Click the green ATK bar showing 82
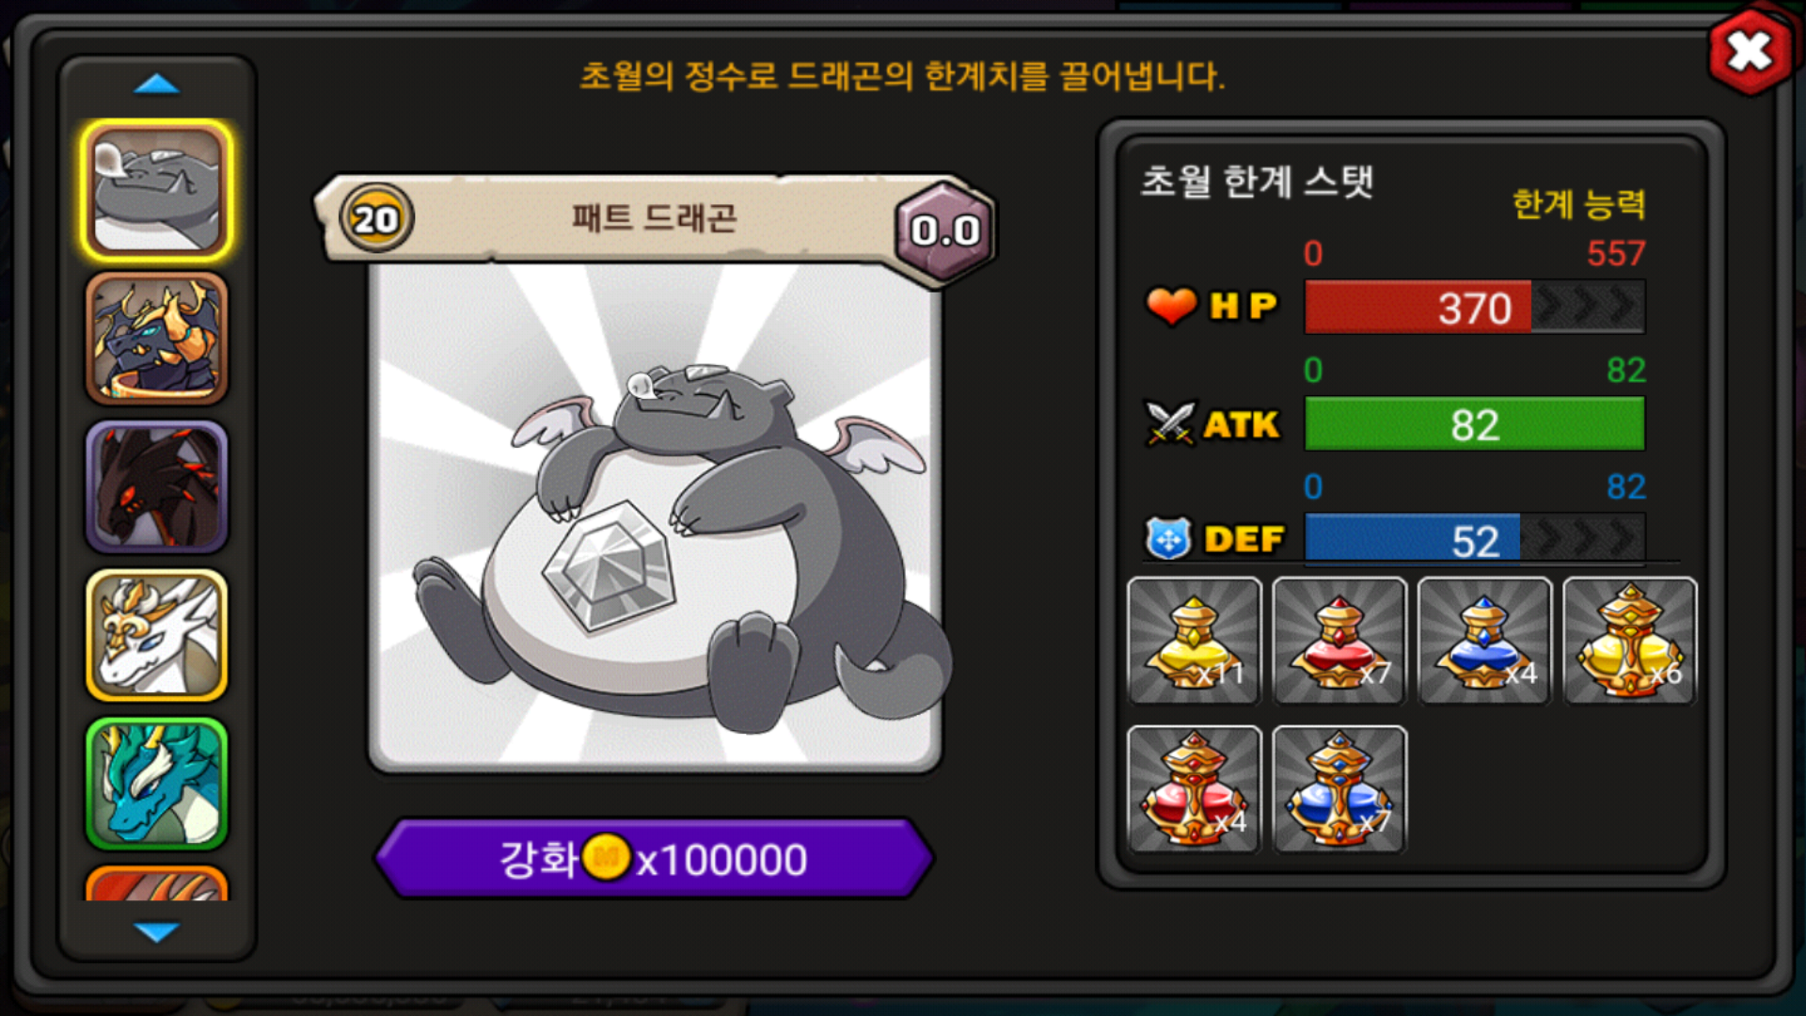The height and width of the screenshot is (1016, 1806). pos(1475,423)
